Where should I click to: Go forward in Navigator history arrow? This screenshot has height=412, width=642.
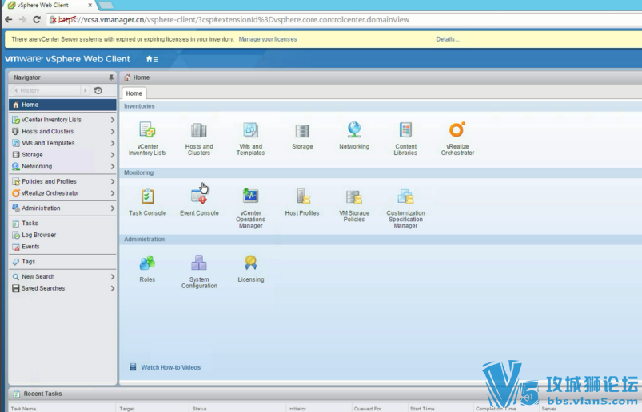pyautogui.click(x=85, y=90)
